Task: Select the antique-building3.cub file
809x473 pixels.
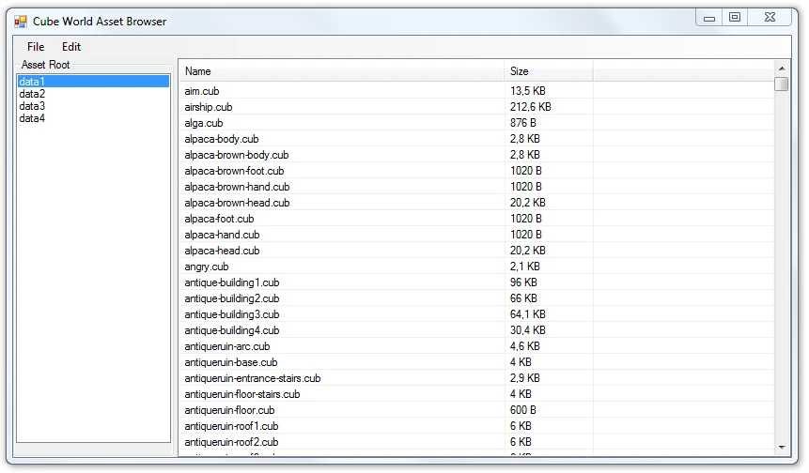Action: coord(232,314)
